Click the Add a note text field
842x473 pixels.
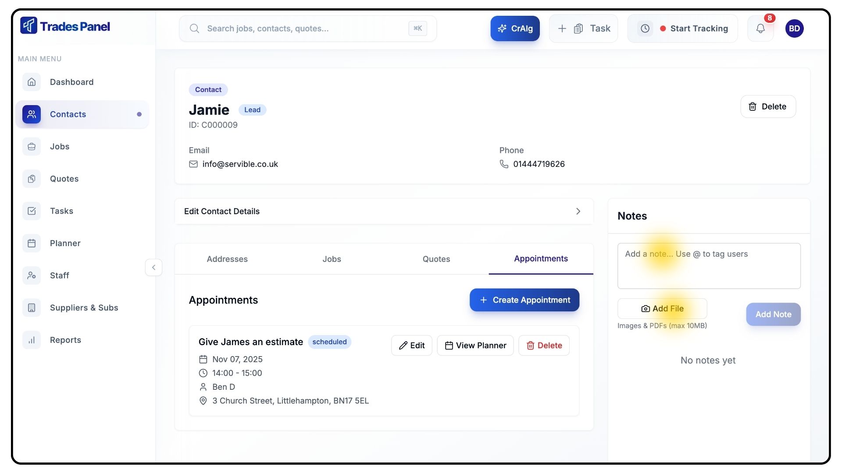709,266
